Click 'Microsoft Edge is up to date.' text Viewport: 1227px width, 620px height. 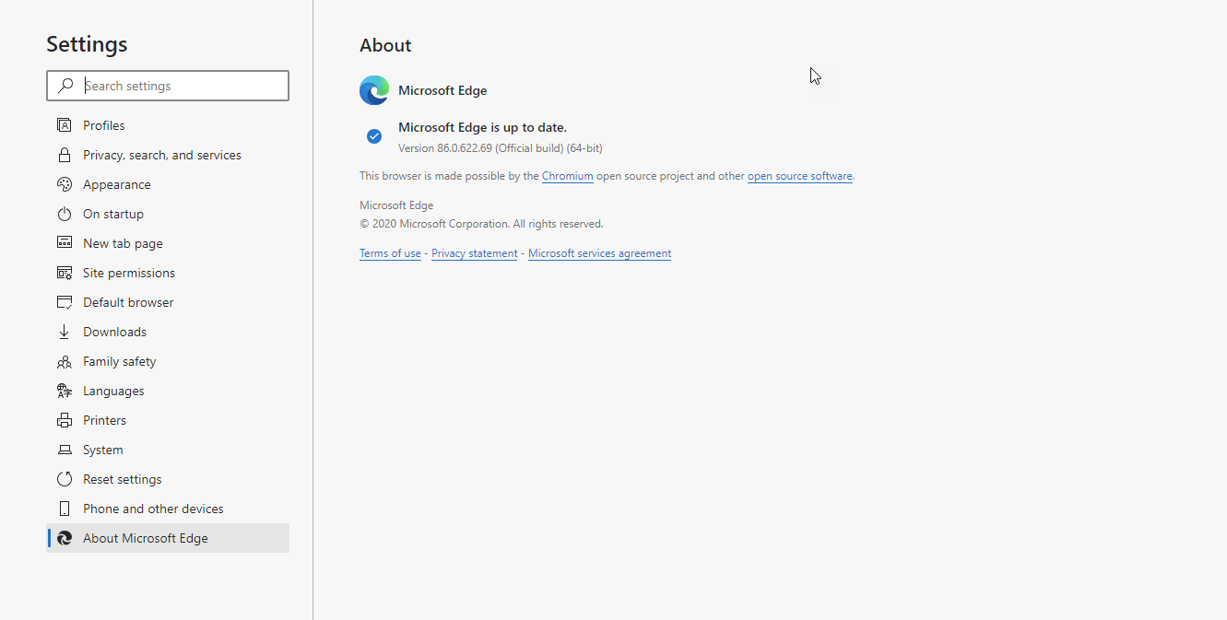[x=482, y=127]
